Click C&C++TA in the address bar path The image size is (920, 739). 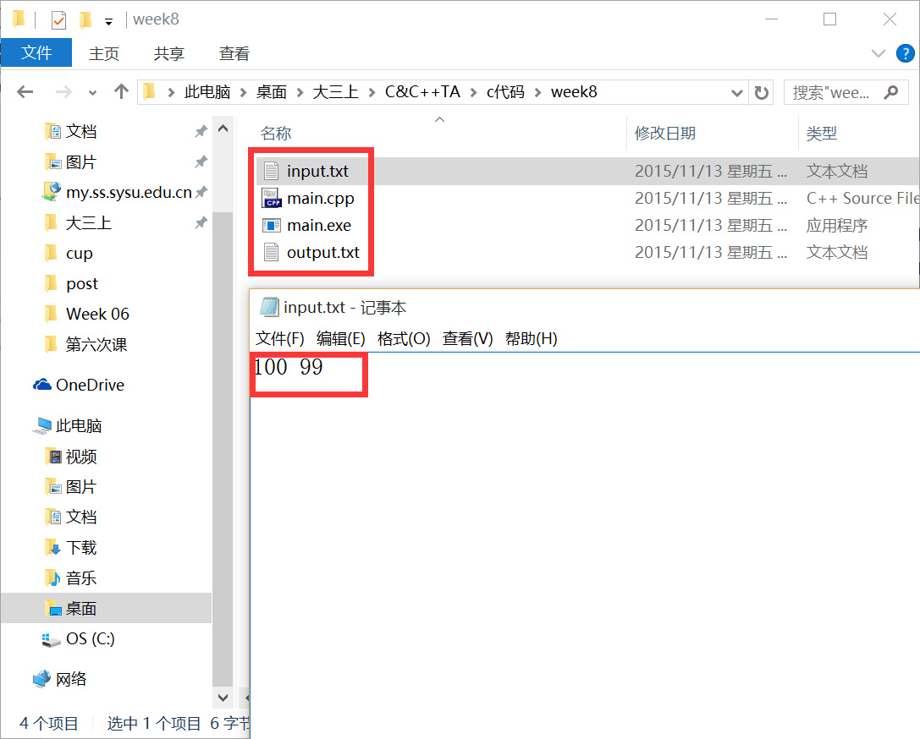click(422, 92)
